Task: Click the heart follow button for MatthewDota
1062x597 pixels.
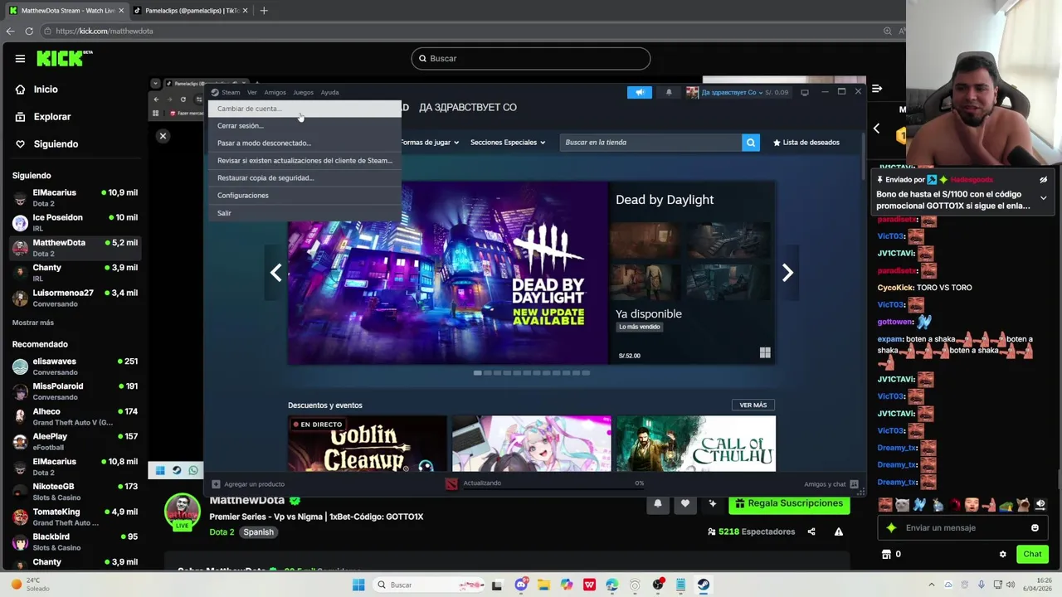Action: [684, 503]
